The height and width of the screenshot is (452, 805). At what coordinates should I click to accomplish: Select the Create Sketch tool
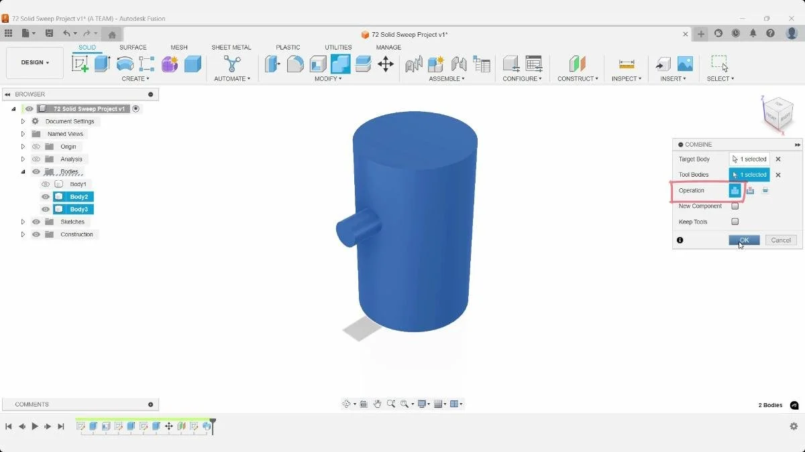coord(80,64)
